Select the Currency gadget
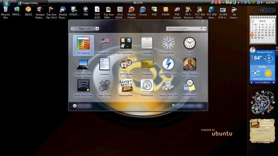 pos(147,66)
